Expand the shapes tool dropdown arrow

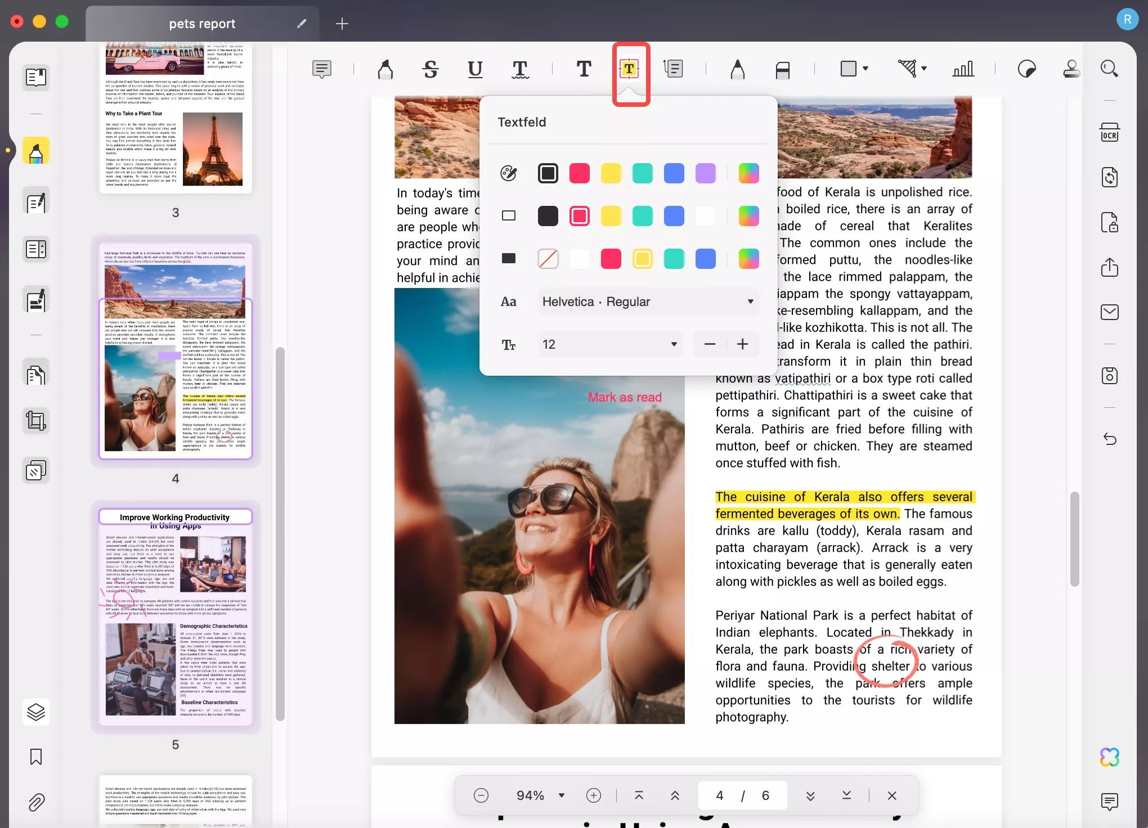pyautogui.click(x=866, y=69)
